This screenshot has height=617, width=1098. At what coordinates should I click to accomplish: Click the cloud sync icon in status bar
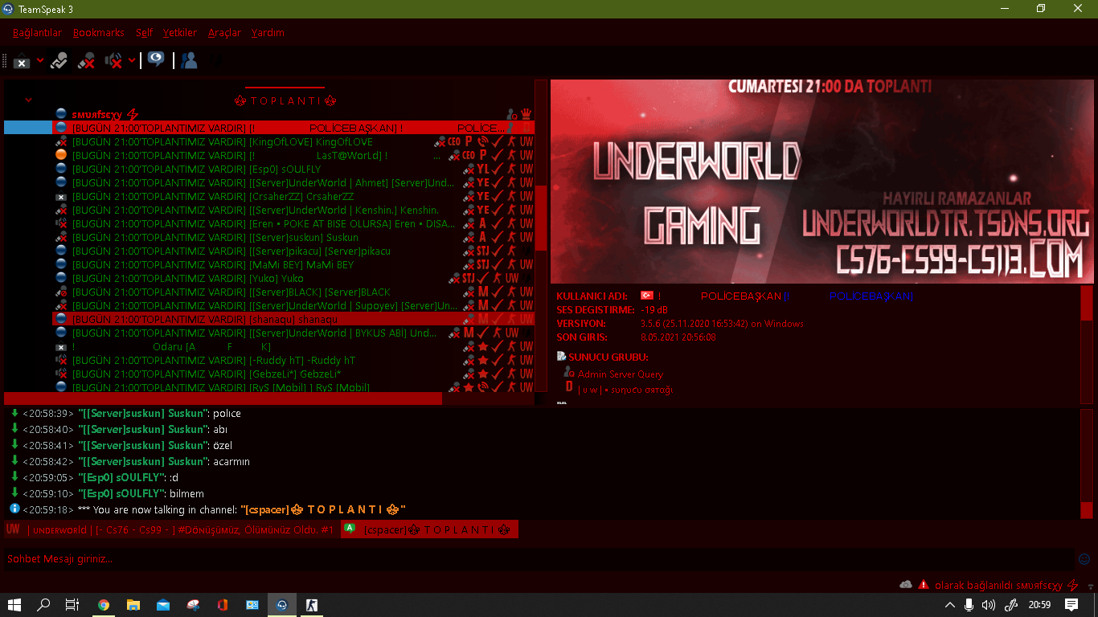coord(906,585)
